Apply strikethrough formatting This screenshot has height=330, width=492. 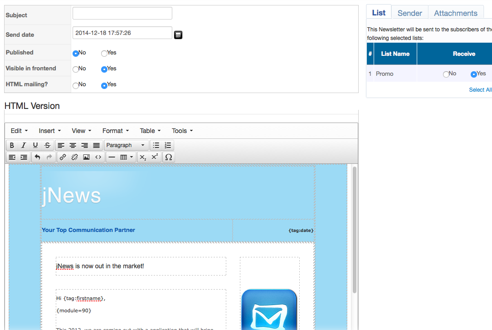(x=47, y=145)
